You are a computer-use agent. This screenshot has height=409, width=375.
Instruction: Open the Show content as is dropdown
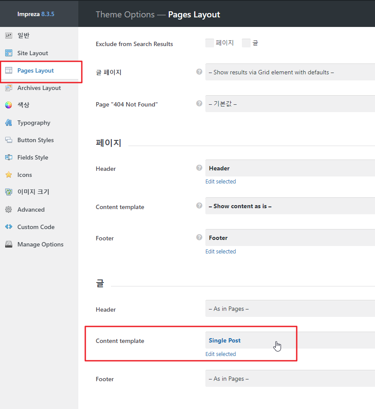pos(290,206)
